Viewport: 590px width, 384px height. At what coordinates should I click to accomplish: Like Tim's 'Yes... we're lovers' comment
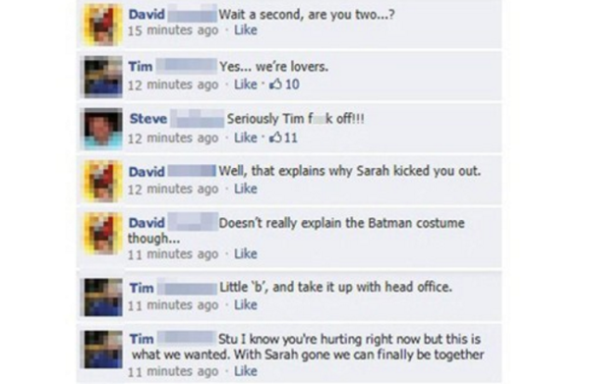click(x=246, y=84)
